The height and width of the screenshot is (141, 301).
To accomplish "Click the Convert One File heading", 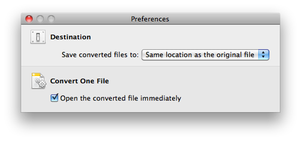I will point(79,81).
